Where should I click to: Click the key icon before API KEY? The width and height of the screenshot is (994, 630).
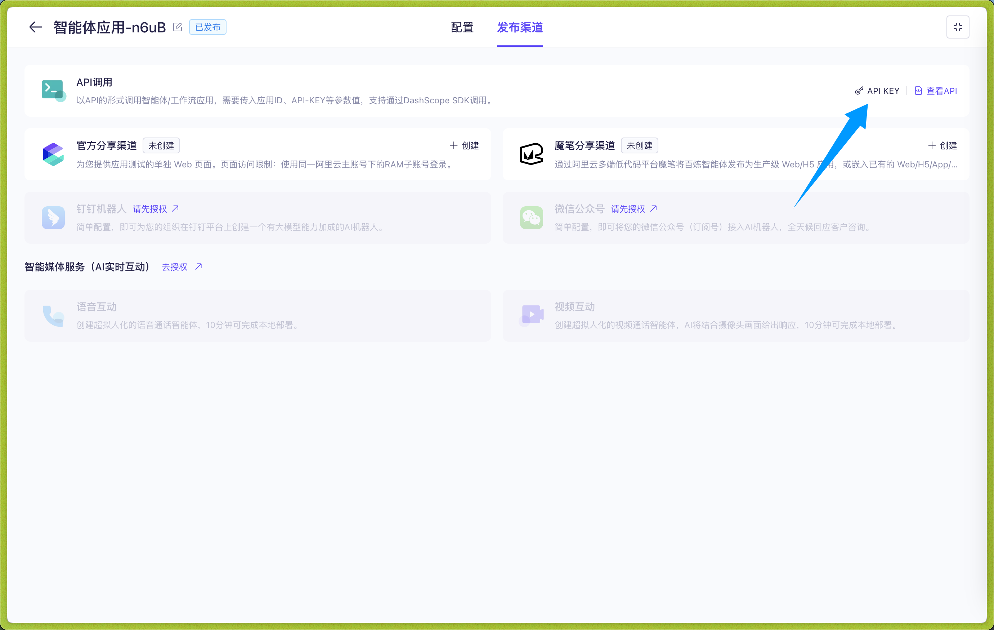pyautogui.click(x=859, y=91)
